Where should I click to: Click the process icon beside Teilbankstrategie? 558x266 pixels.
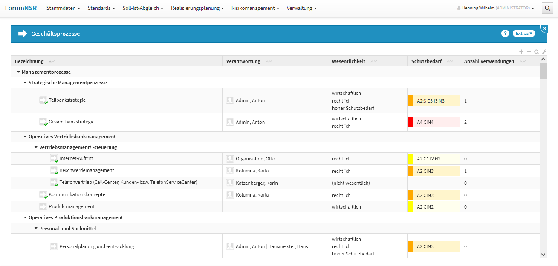[43, 100]
